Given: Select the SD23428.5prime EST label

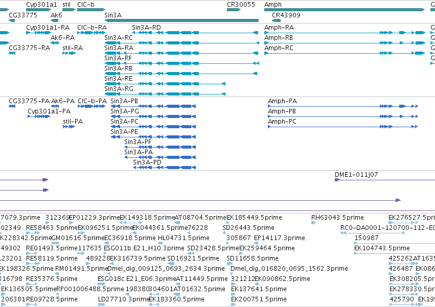Looking at the screenshot, I should [x=213, y=248].
